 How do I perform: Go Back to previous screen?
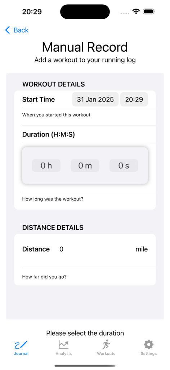17,30
